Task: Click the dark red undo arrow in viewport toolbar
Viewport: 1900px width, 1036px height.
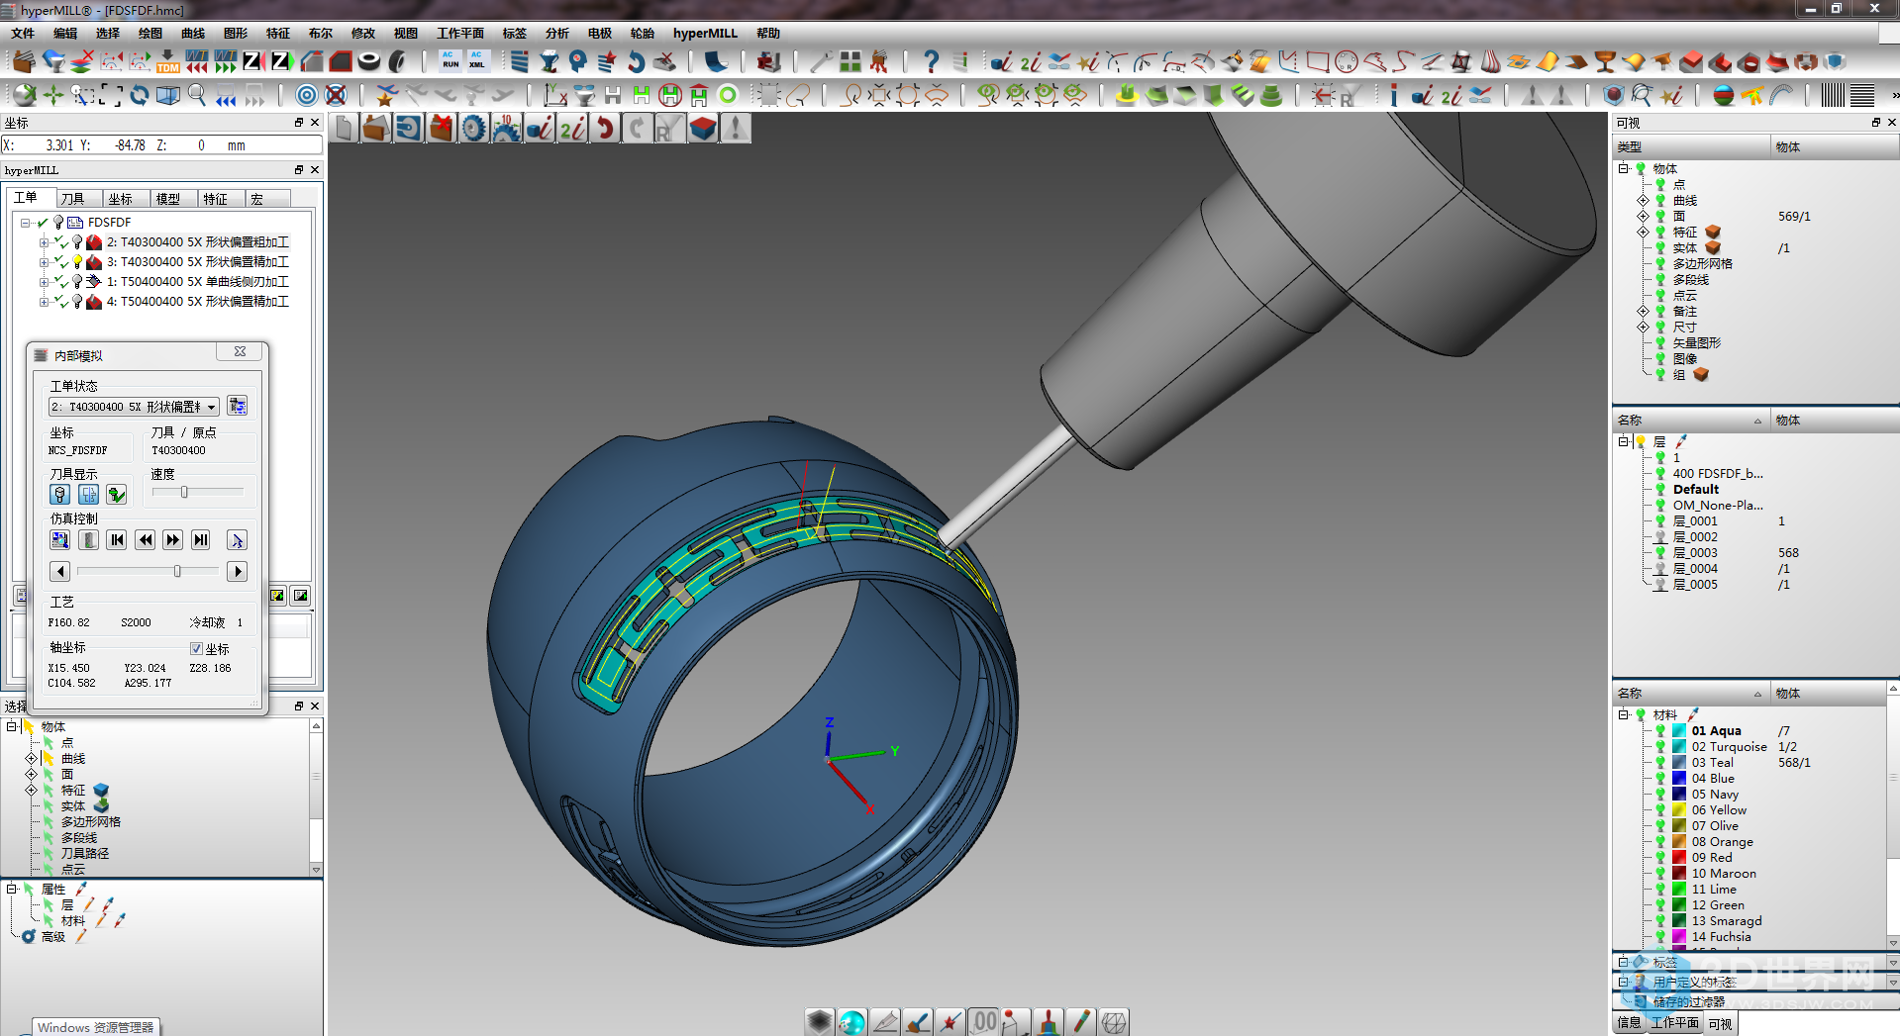Action: 605,128
